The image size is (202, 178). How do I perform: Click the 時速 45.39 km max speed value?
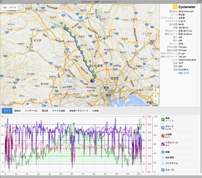[185, 34]
